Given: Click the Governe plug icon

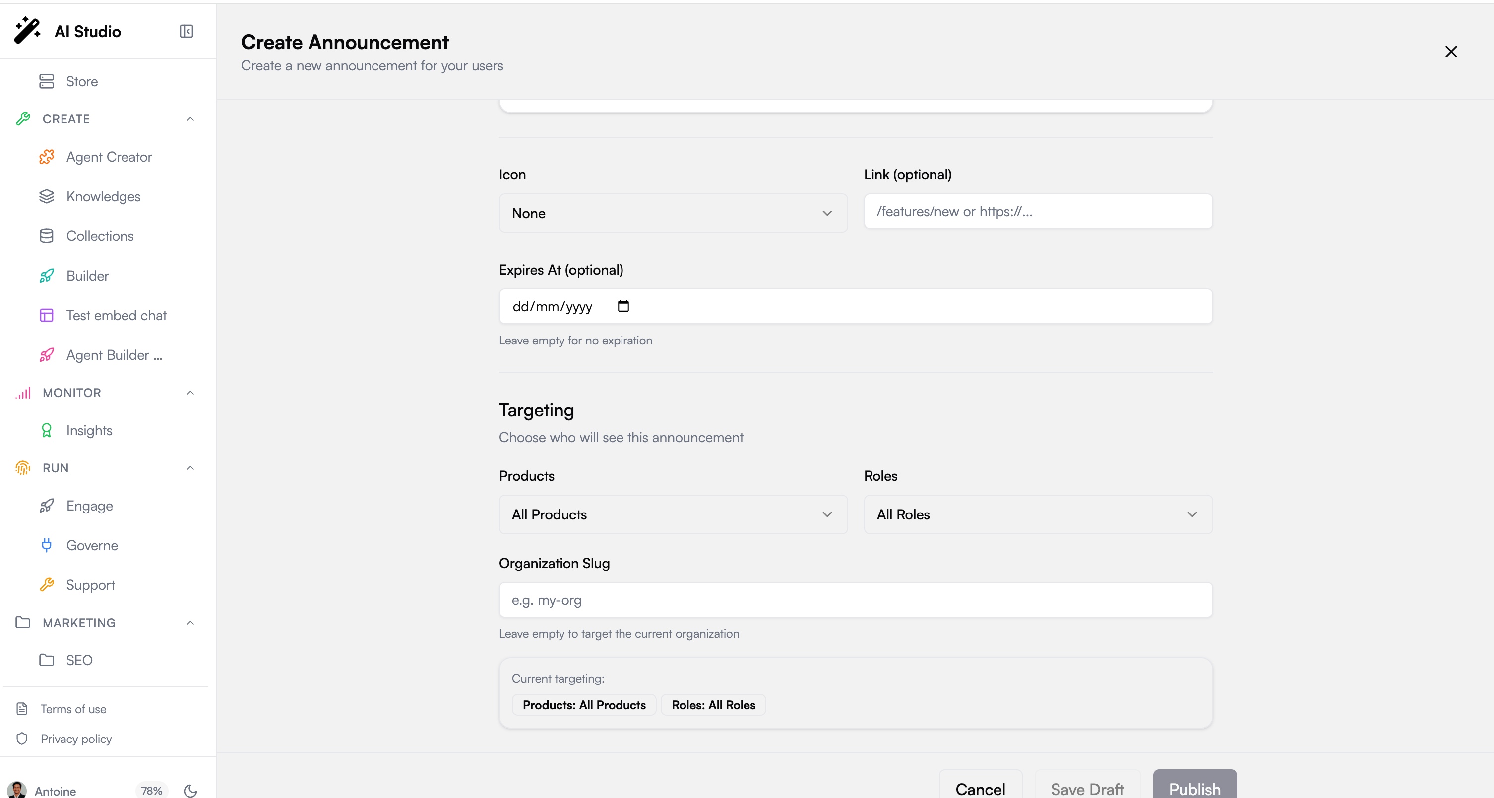Looking at the screenshot, I should (47, 545).
